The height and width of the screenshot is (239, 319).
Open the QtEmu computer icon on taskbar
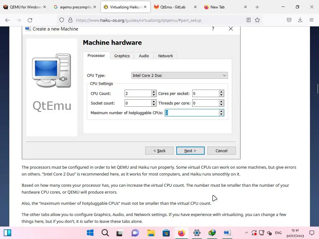point(227,233)
